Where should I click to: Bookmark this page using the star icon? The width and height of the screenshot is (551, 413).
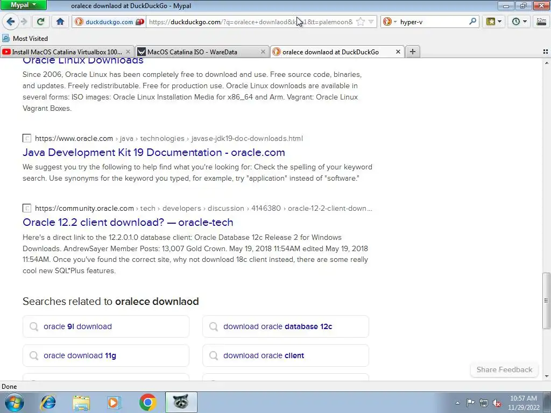pyautogui.click(x=360, y=22)
